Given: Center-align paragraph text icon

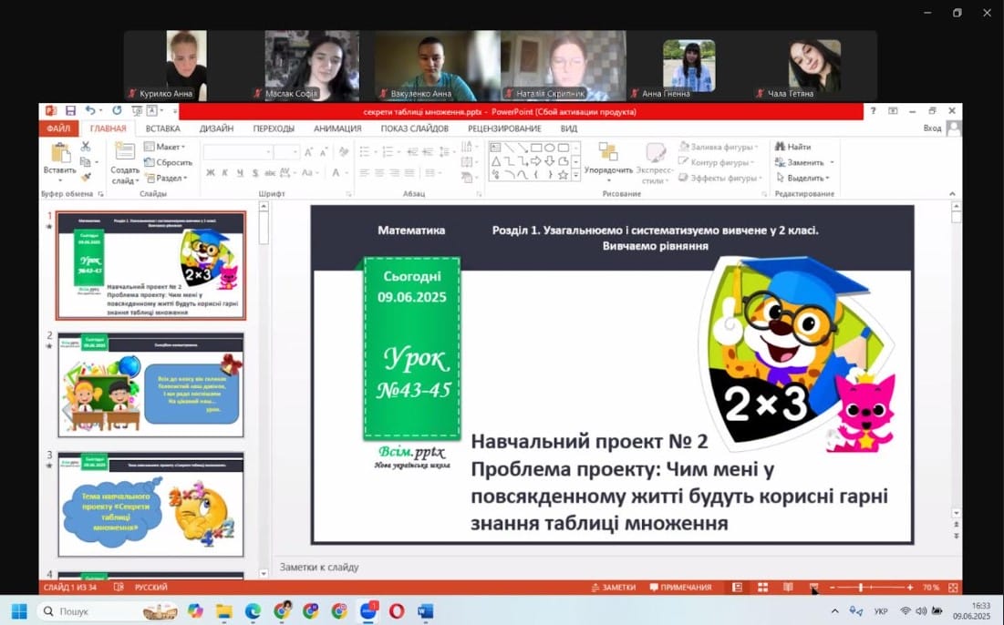Looking at the screenshot, I should click(379, 173).
